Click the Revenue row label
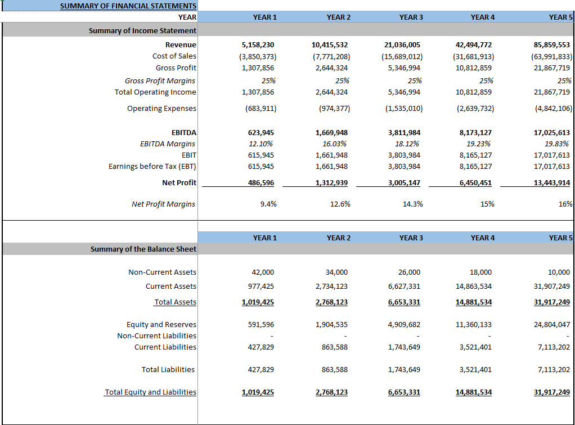Viewport: 575px width, 425px height. [x=181, y=44]
